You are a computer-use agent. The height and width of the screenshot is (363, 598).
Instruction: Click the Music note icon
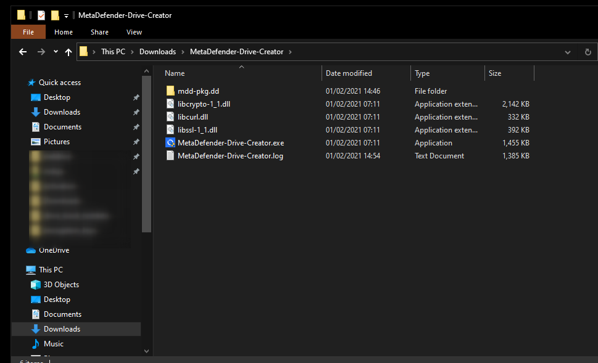point(35,344)
